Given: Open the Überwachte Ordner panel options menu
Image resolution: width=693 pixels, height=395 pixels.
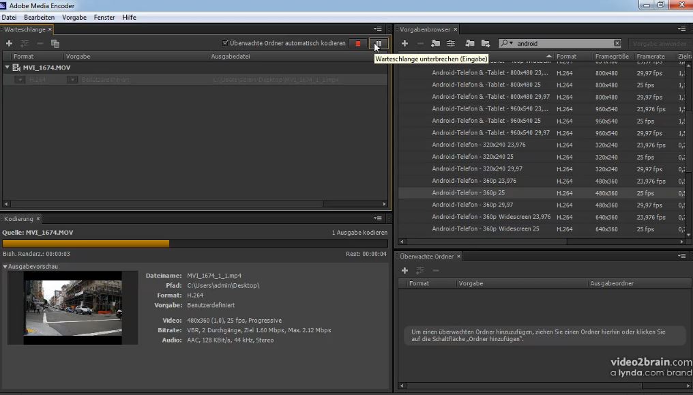Looking at the screenshot, I should coord(681,256).
